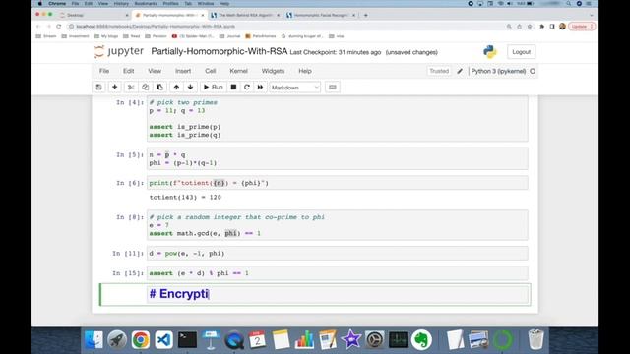The width and height of the screenshot is (630, 354).
Task: Click in the '# Encrypti' markdown cell
Action: coord(338,294)
